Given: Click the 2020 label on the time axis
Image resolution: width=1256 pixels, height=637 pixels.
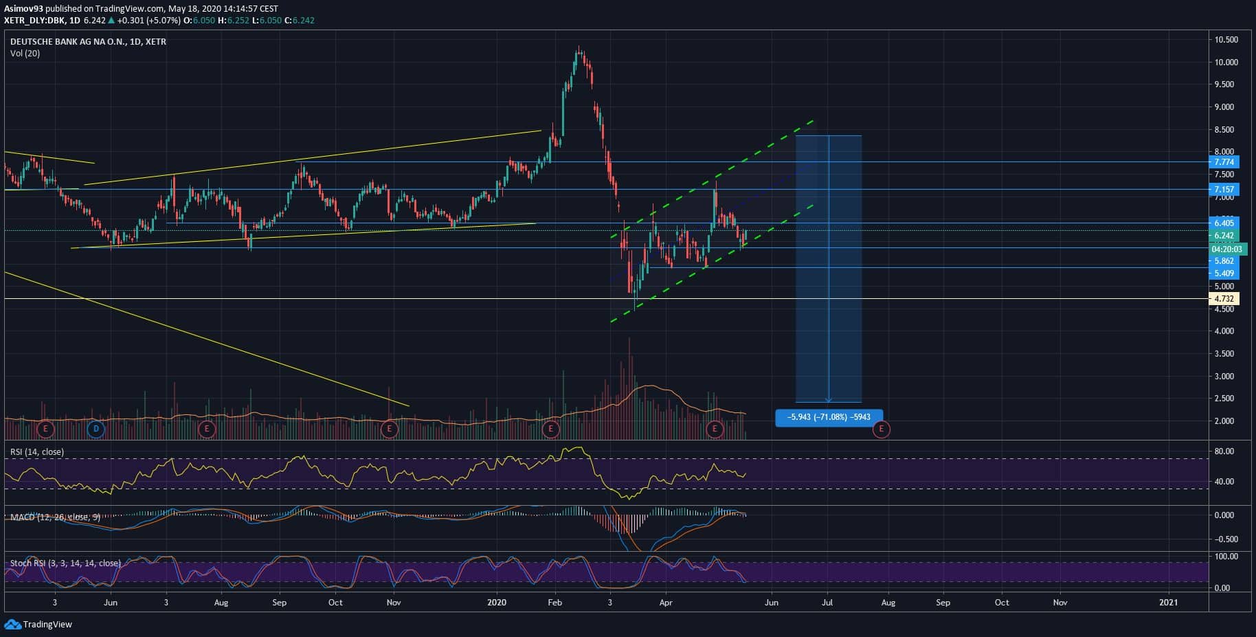Looking at the screenshot, I should click(x=496, y=603).
